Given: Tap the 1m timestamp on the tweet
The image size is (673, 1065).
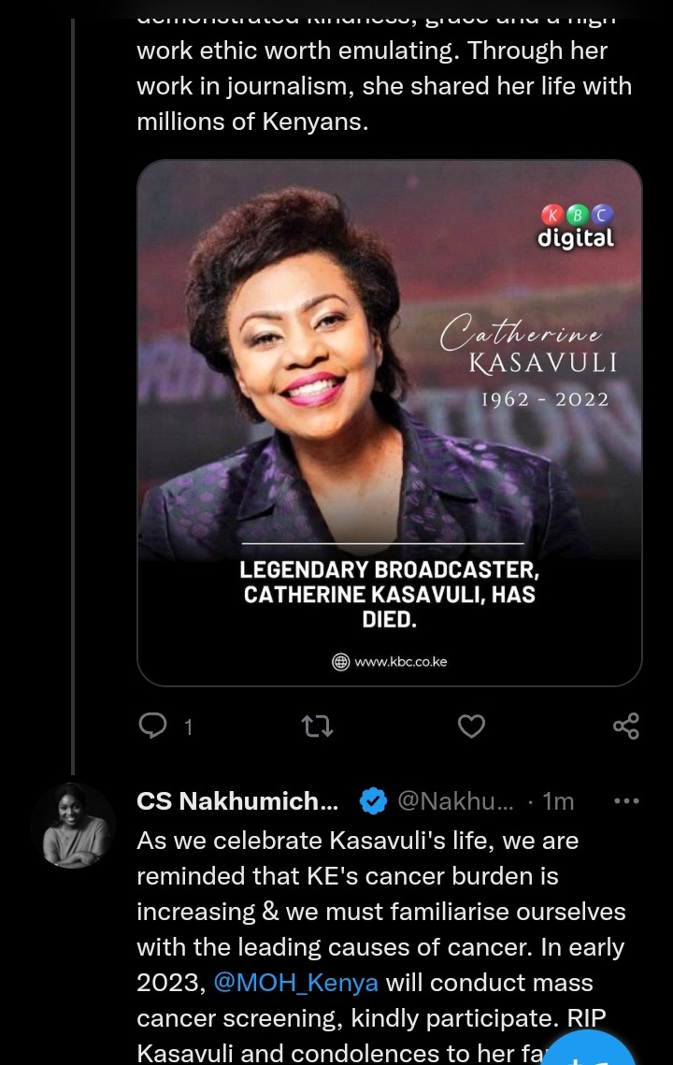Looking at the screenshot, I should [x=559, y=801].
